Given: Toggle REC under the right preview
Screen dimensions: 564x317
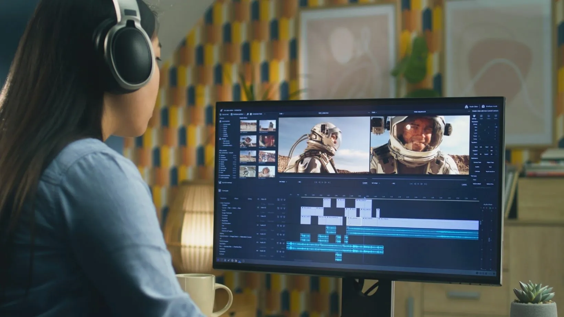Looking at the screenshot, I should pos(393,184).
